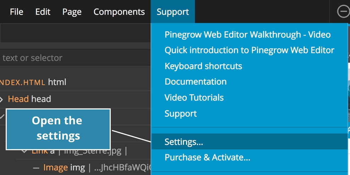
Task: Expand the Head node in the tree
Action: click(1, 99)
